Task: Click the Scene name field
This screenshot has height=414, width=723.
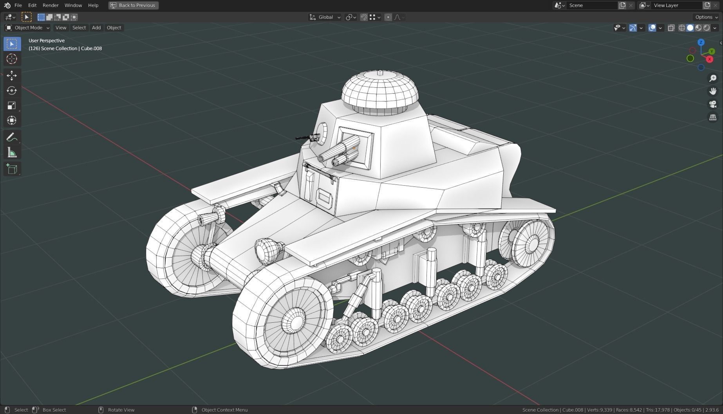Action: tap(591, 5)
